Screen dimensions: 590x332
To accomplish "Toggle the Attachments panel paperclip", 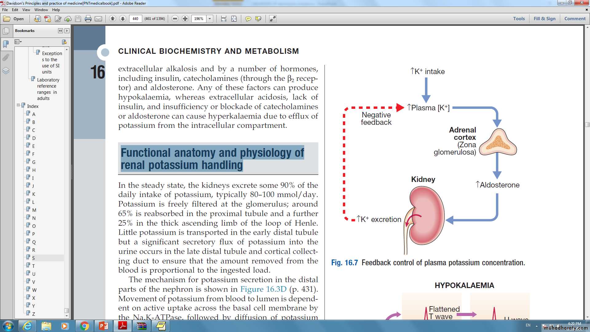I will (6, 57).
